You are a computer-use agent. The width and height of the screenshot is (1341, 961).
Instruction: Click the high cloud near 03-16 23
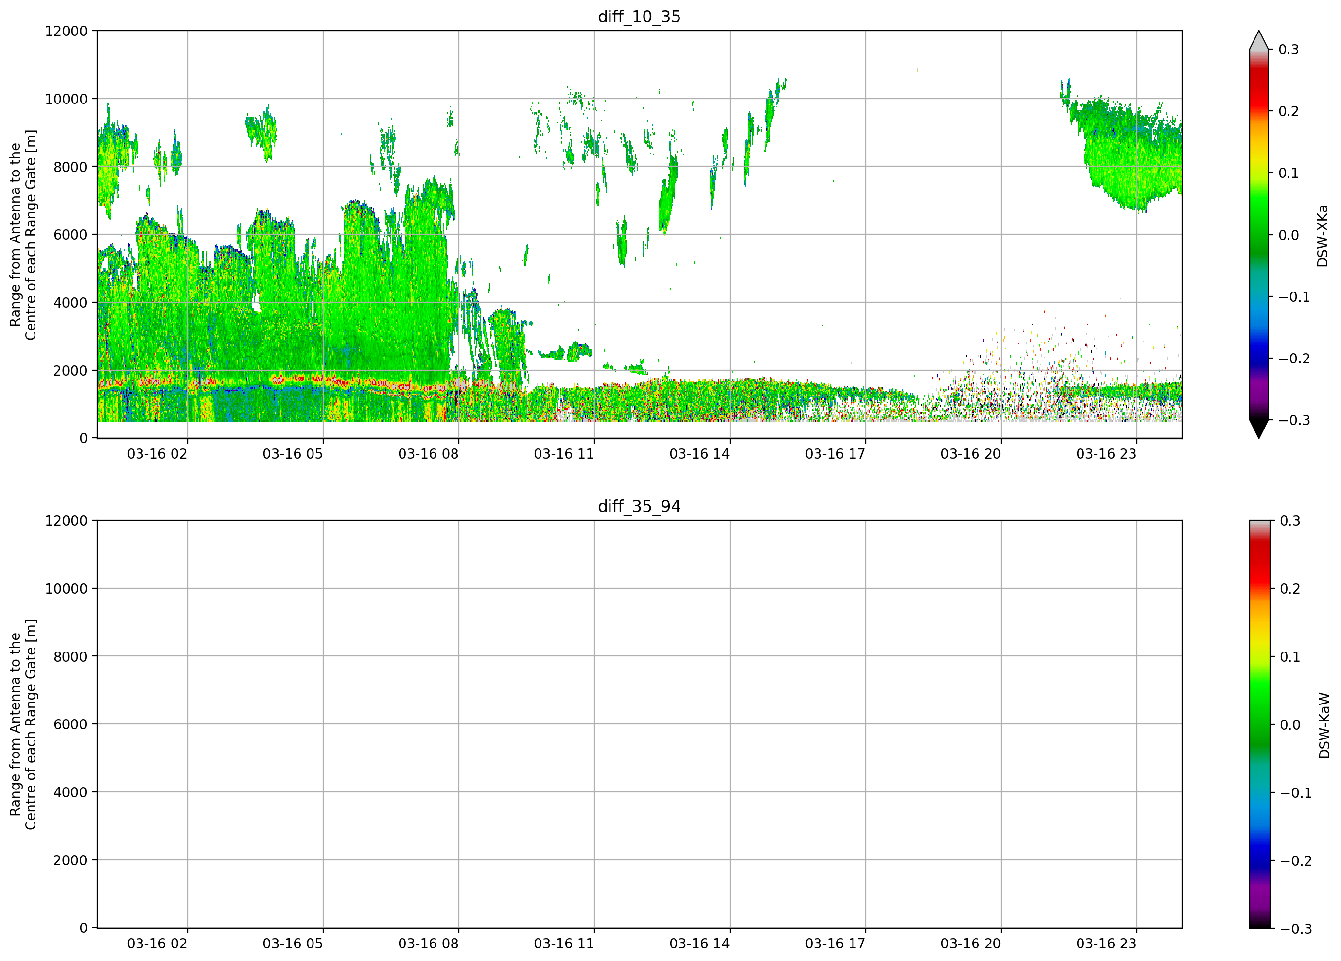coord(1123,154)
